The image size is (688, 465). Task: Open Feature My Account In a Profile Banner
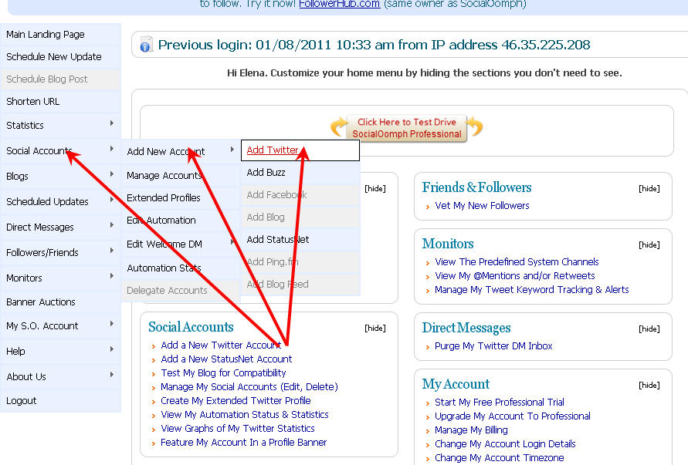pyautogui.click(x=243, y=443)
